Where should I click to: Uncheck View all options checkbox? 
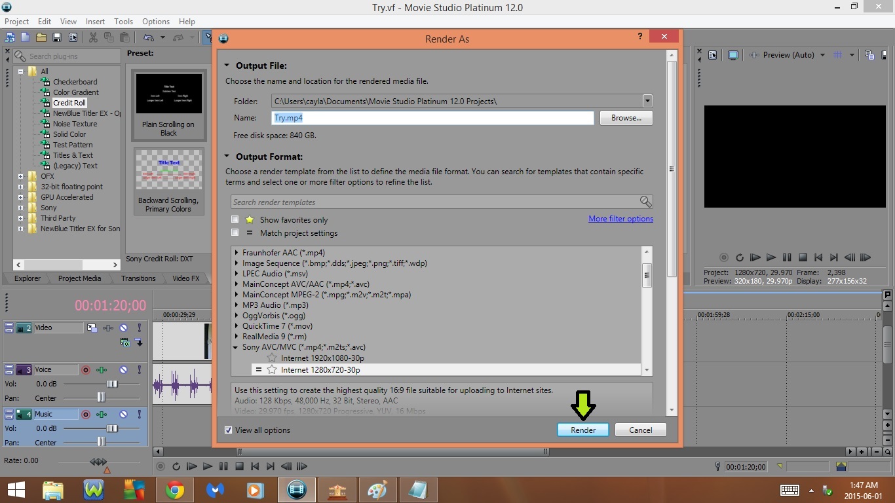[x=228, y=430]
